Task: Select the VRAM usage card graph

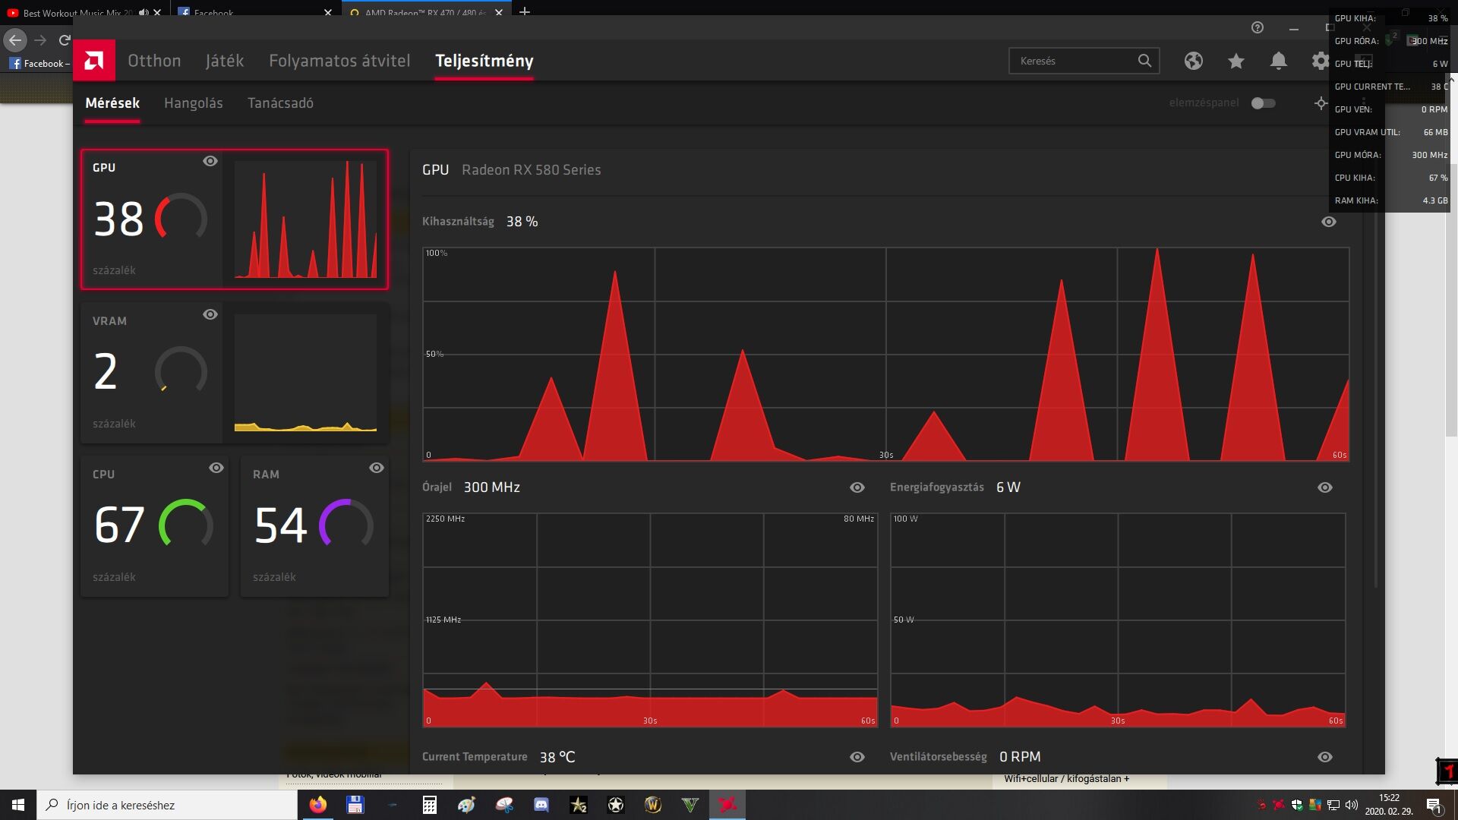Action: pyautogui.click(x=305, y=373)
